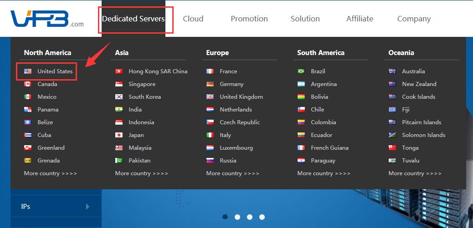Click the Canada flag icon

coord(28,84)
